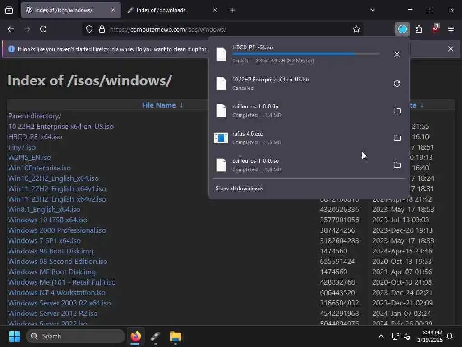Open a new browser tab

pos(232,10)
